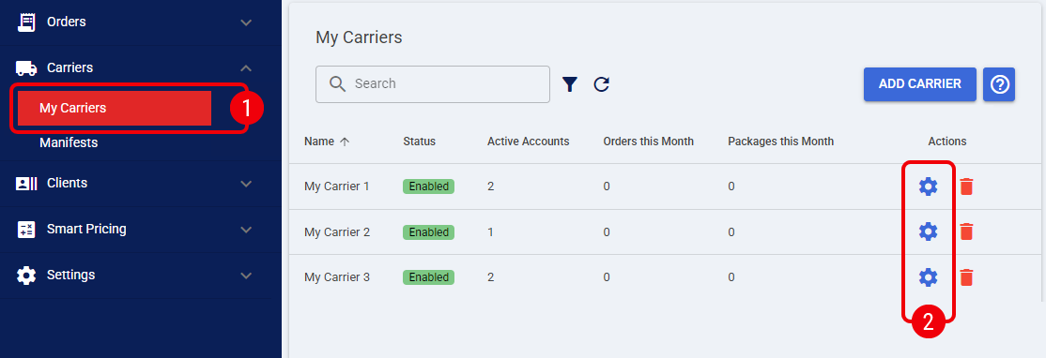Delete My Carrier 2 with trash icon

click(x=966, y=231)
